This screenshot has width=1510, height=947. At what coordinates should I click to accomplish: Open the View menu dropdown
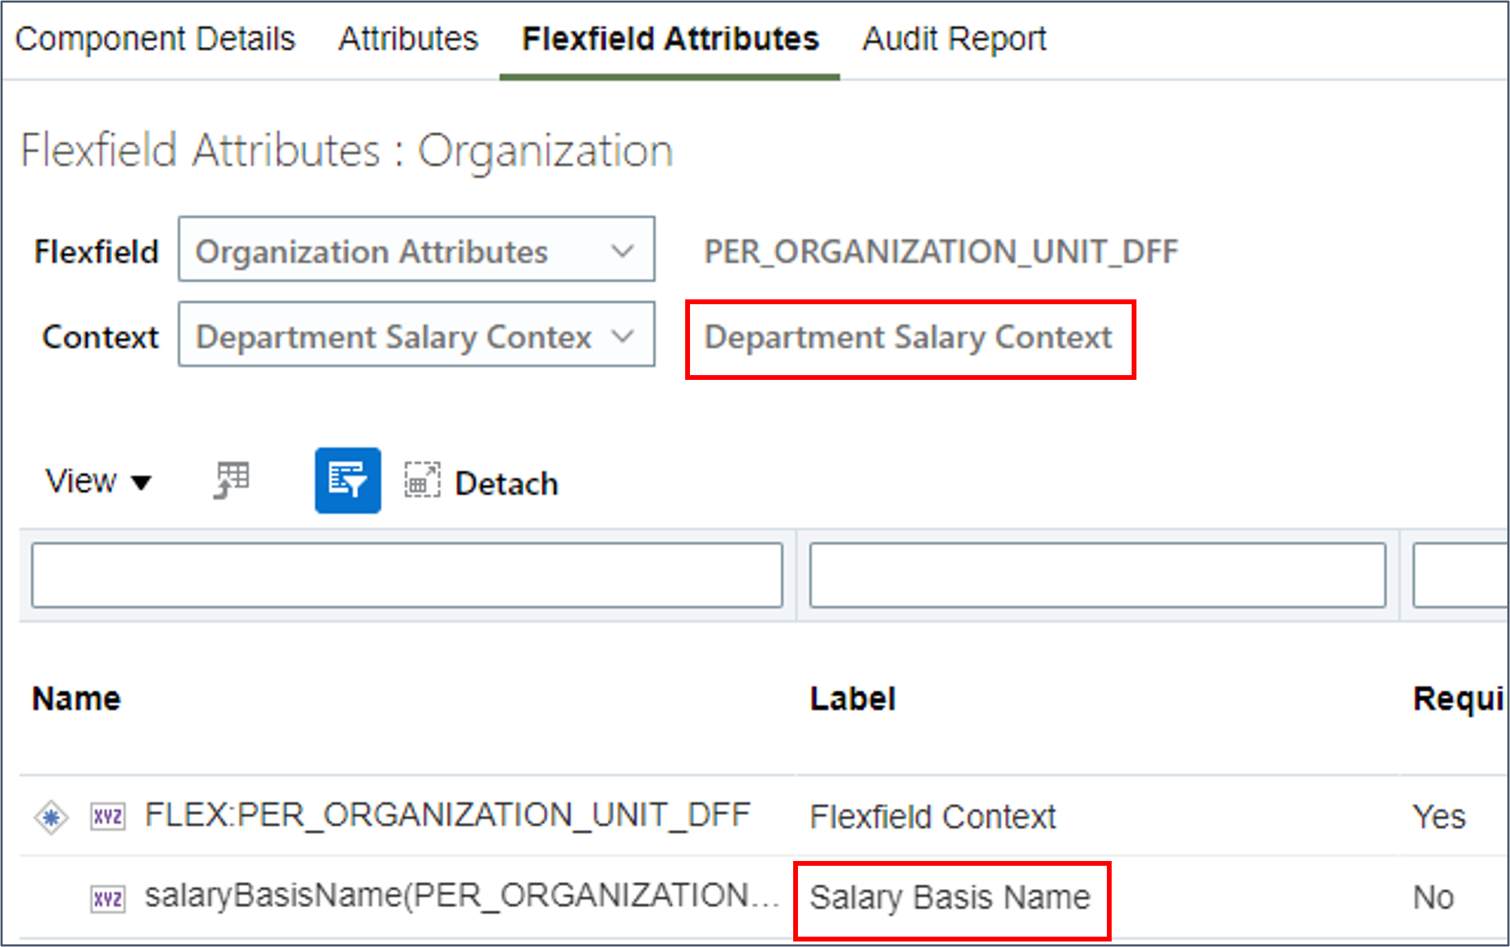[98, 481]
